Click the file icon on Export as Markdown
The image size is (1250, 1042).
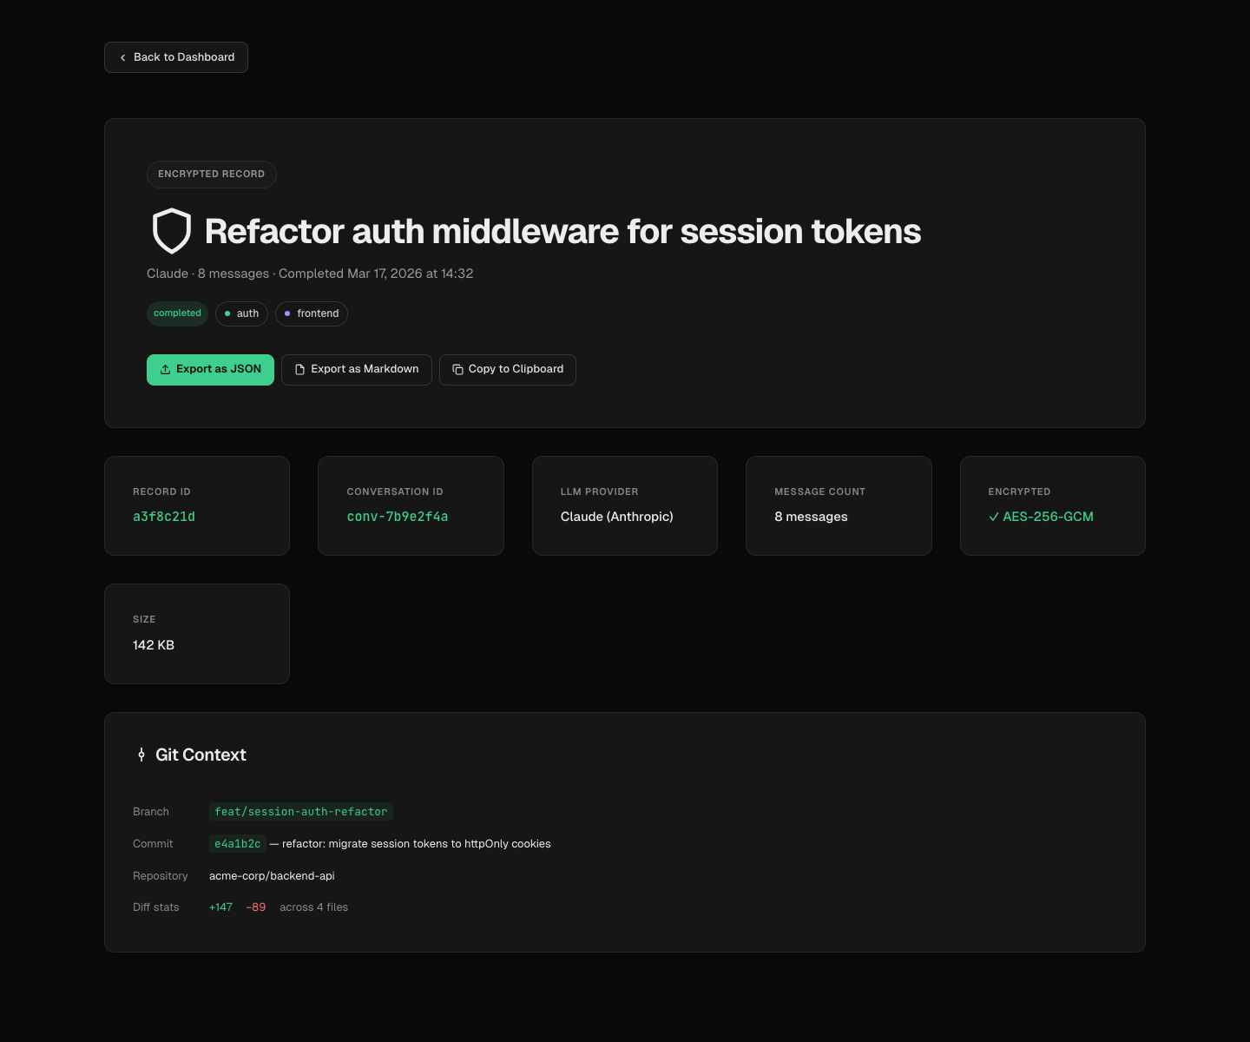(299, 370)
